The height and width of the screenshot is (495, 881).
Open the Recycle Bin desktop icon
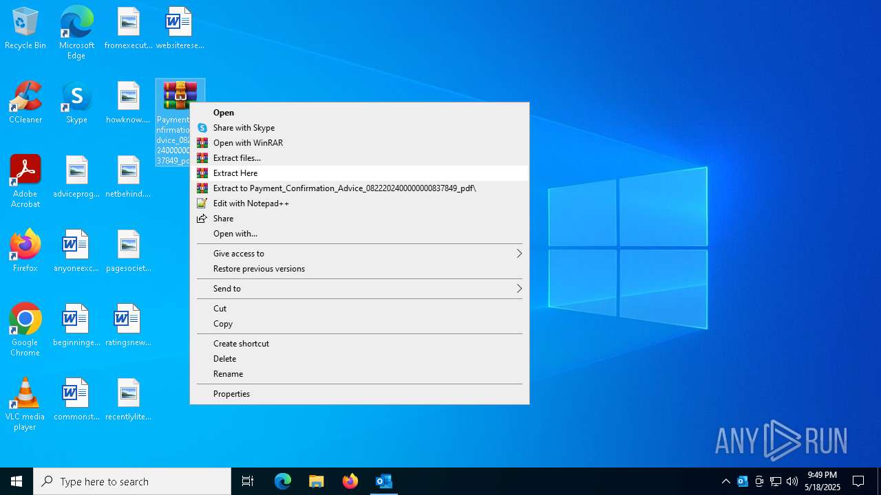(x=25, y=29)
